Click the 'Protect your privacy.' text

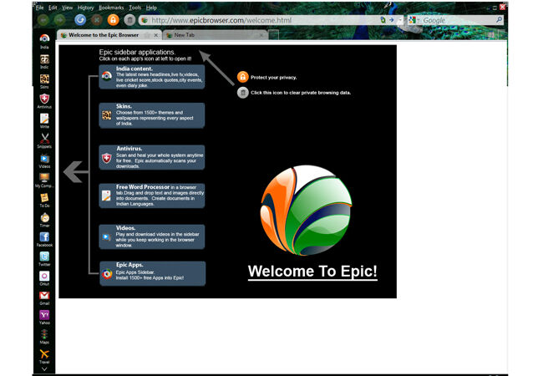click(273, 78)
